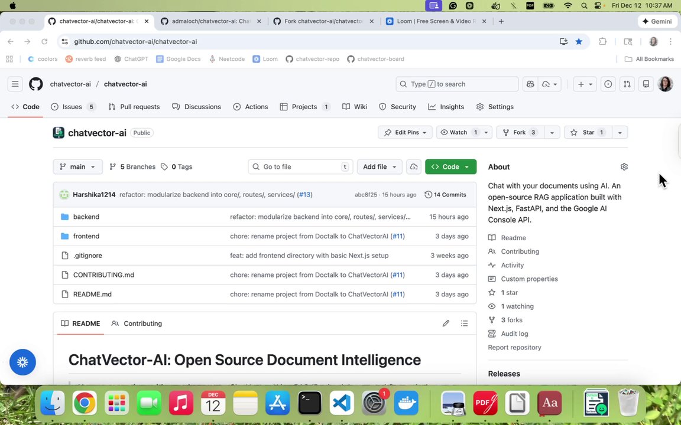Viewport: 681px width, 425px height.
Task: Focus the Go to file search field
Action: pyautogui.click(x=300, y=167)
